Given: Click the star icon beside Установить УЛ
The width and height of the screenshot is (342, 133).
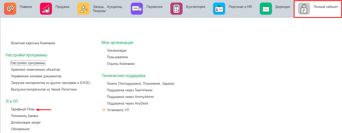Looking at the screenshot, I should tap(104, 110).
